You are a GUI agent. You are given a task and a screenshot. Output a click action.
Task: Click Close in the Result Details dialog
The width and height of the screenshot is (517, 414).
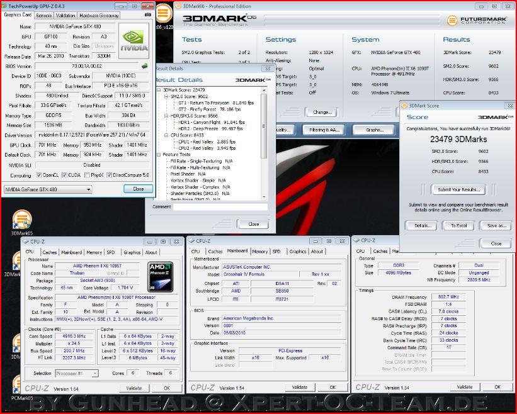tap(253, 224)
